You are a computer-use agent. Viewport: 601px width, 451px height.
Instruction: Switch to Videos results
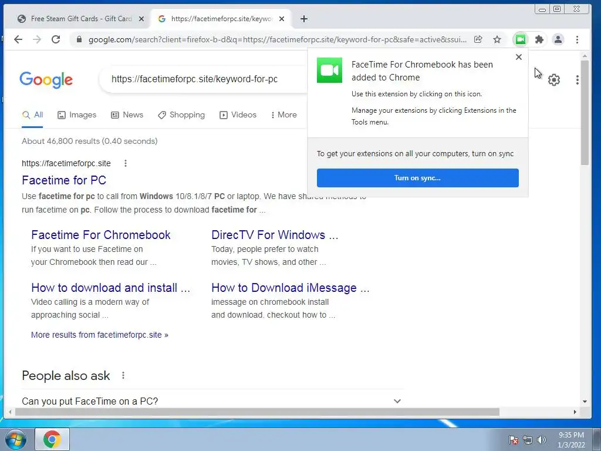click(x=238, y=115)
